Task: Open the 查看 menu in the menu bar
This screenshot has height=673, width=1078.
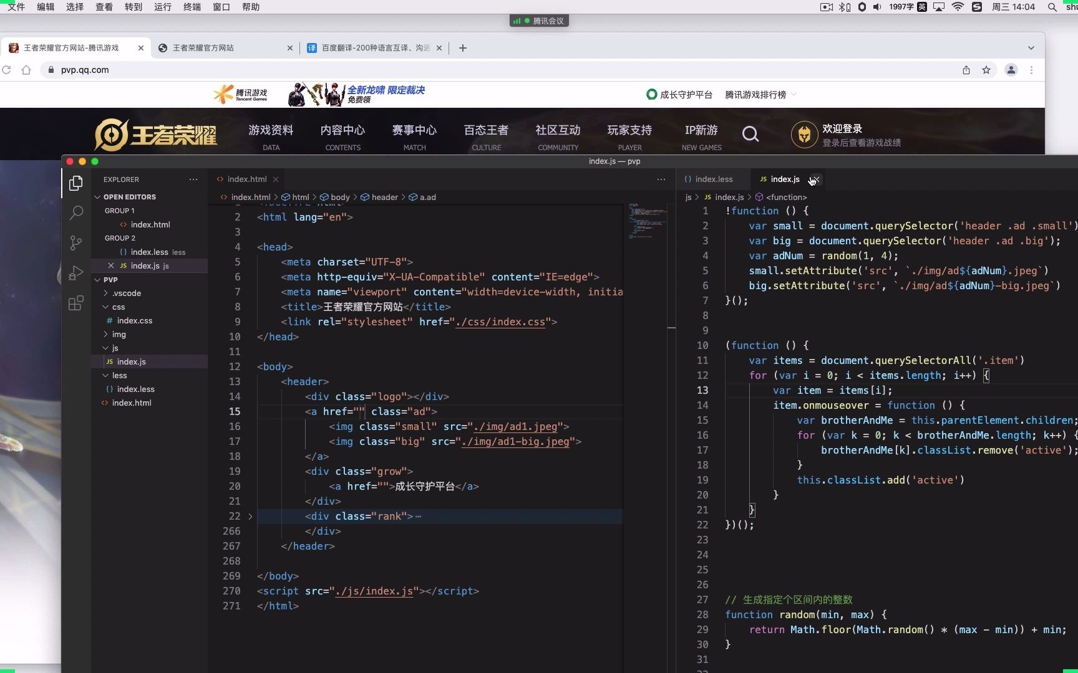Action: (104, 7)
